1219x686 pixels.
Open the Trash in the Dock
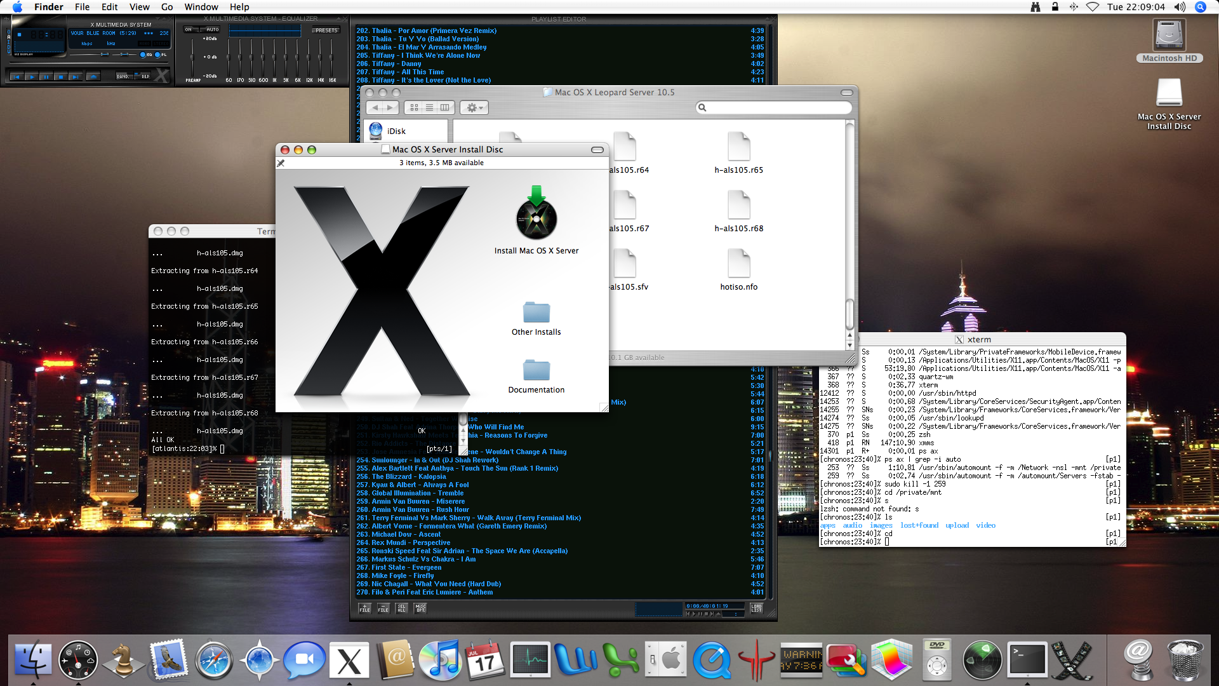pyautogui.click(x=1185, y=661)
